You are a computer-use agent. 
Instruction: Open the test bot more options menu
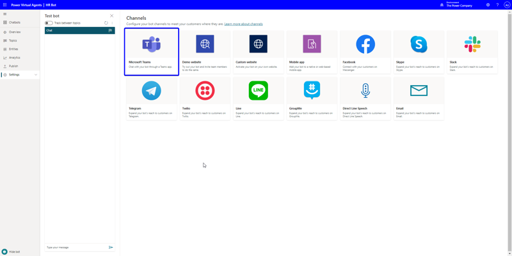[x=112, y=23]
